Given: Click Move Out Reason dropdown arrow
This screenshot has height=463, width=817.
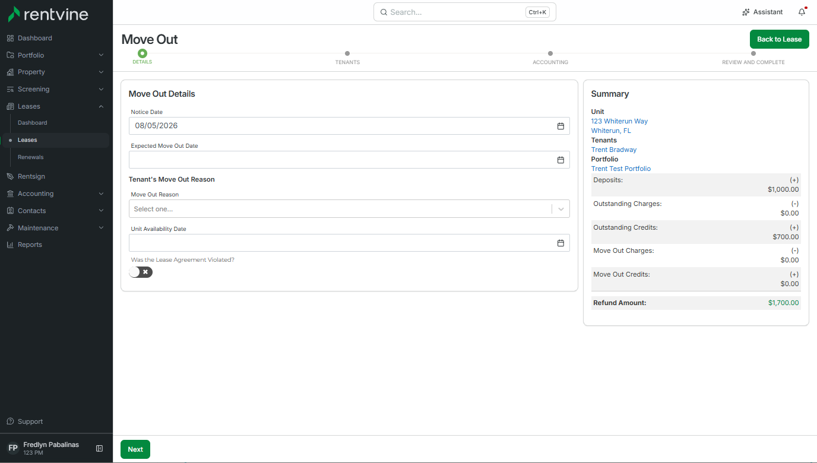Looking at the screenshot, I should pos(561,209).
